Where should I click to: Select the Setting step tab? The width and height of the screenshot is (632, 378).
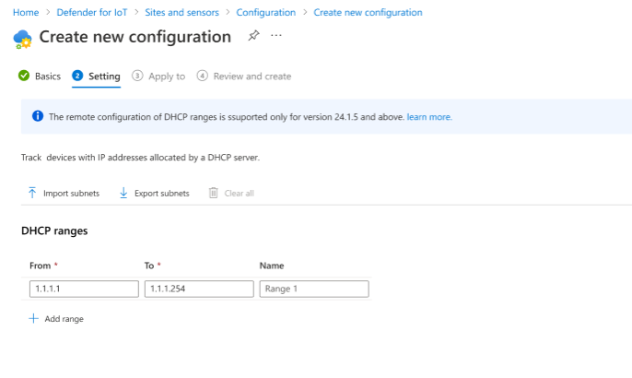pos(103,77)
